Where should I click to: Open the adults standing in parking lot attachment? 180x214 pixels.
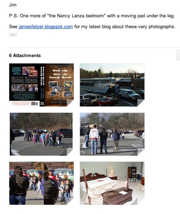(x=112, y=134)
